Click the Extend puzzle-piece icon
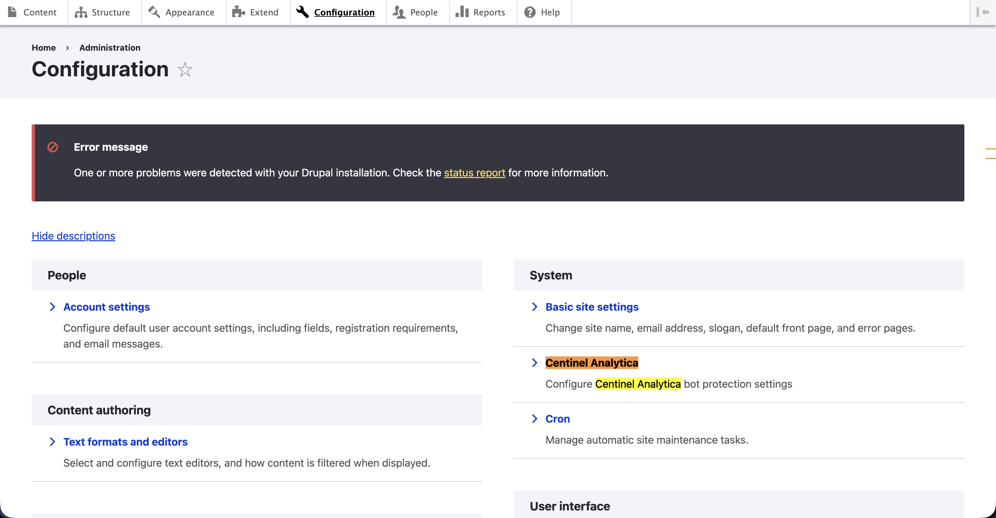 click(238, 12)
